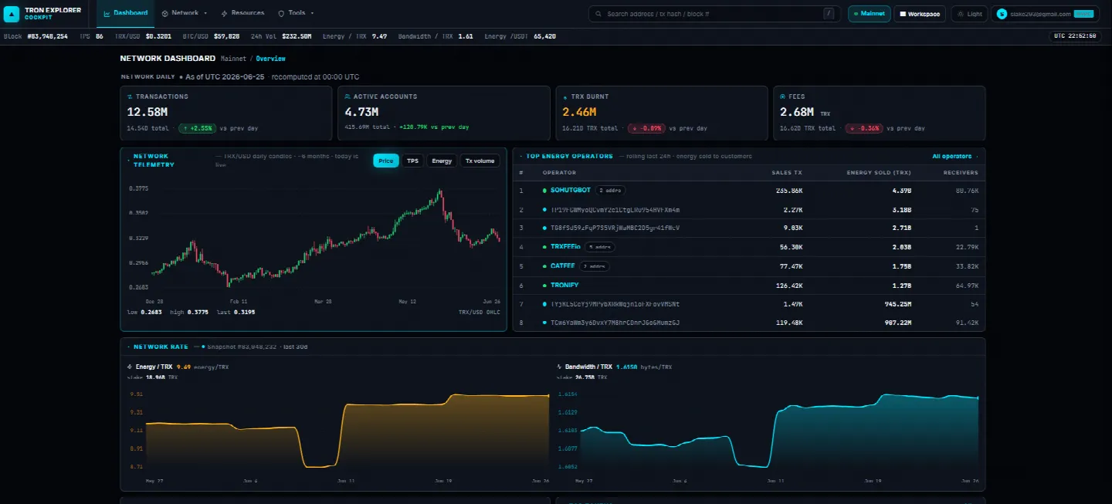Image resolution: width=1112 pixels, height=504 pixels.
Task: Click the Active Accounts card icon
Action: (x=347, y=96)
